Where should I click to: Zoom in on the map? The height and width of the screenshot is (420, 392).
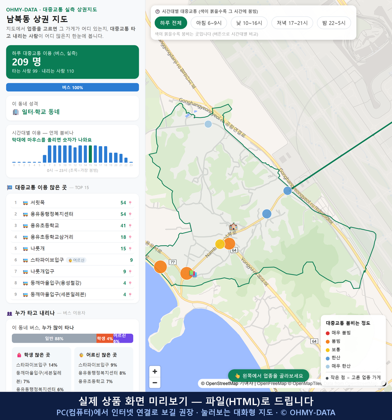[155, 371]
